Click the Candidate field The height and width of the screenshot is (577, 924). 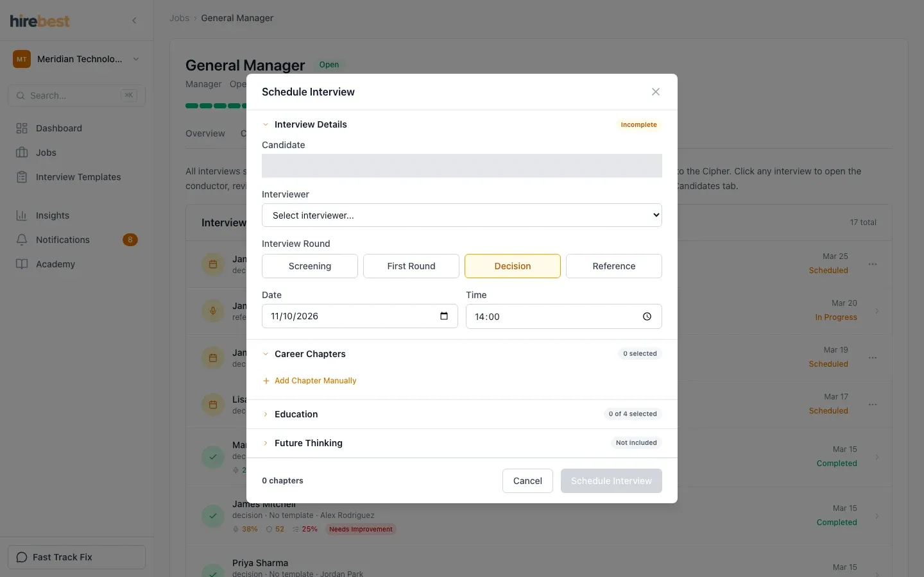[462, 165]
